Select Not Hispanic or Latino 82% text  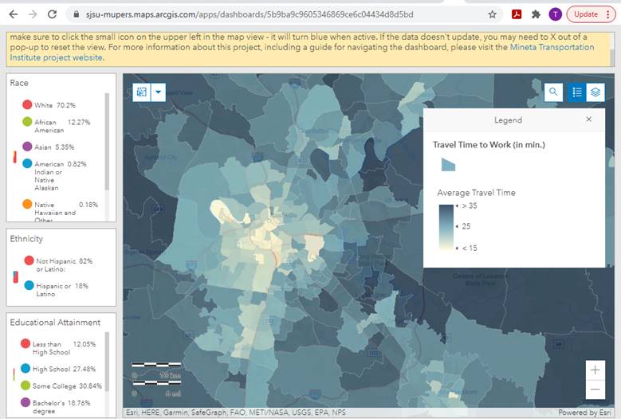(x=64, y=265)
